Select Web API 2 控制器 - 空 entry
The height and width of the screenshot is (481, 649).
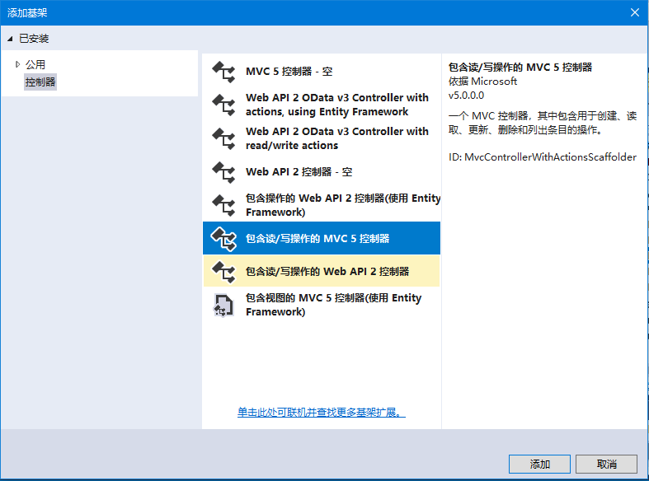tap(299, 172)
